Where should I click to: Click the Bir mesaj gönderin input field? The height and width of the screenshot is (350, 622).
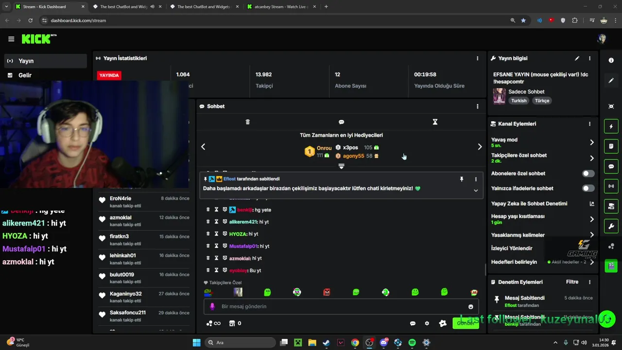coord(341,307)
